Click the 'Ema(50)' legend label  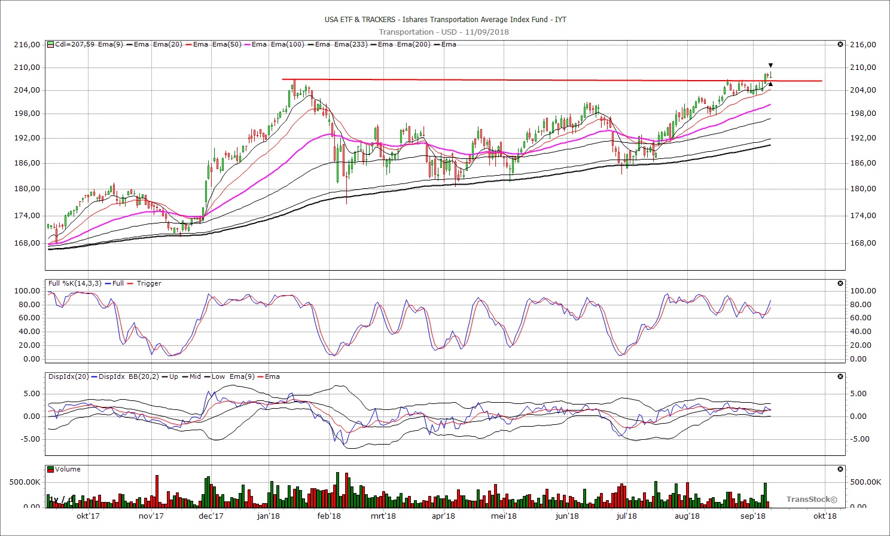tap(227, 44)
